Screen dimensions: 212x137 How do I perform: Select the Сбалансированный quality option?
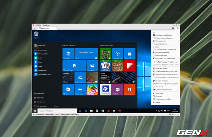(161, 52)
